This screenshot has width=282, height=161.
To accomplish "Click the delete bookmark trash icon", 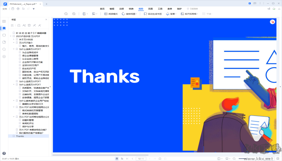I will click(x=29, y=25).
